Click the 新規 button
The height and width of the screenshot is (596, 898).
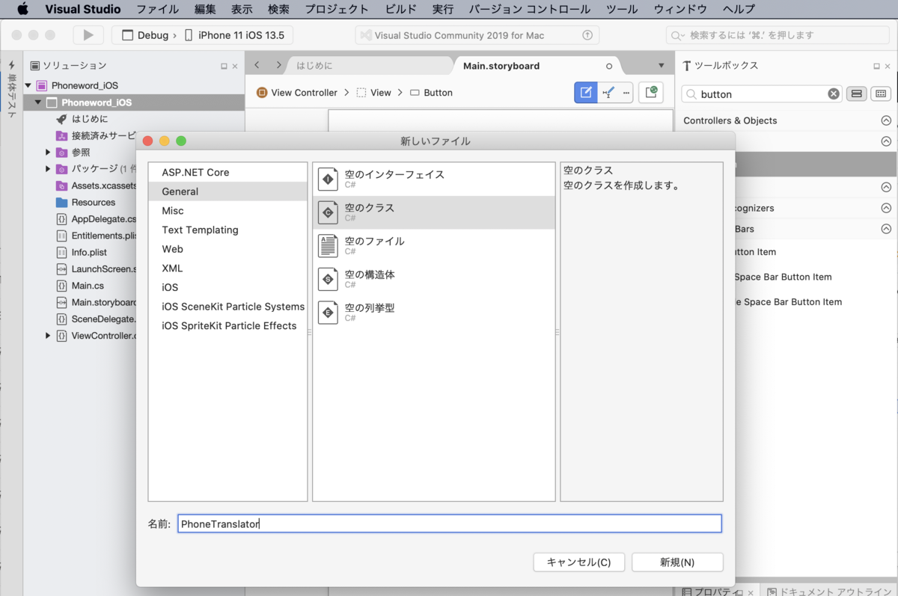pyautogui.click(x=677, y=562)
